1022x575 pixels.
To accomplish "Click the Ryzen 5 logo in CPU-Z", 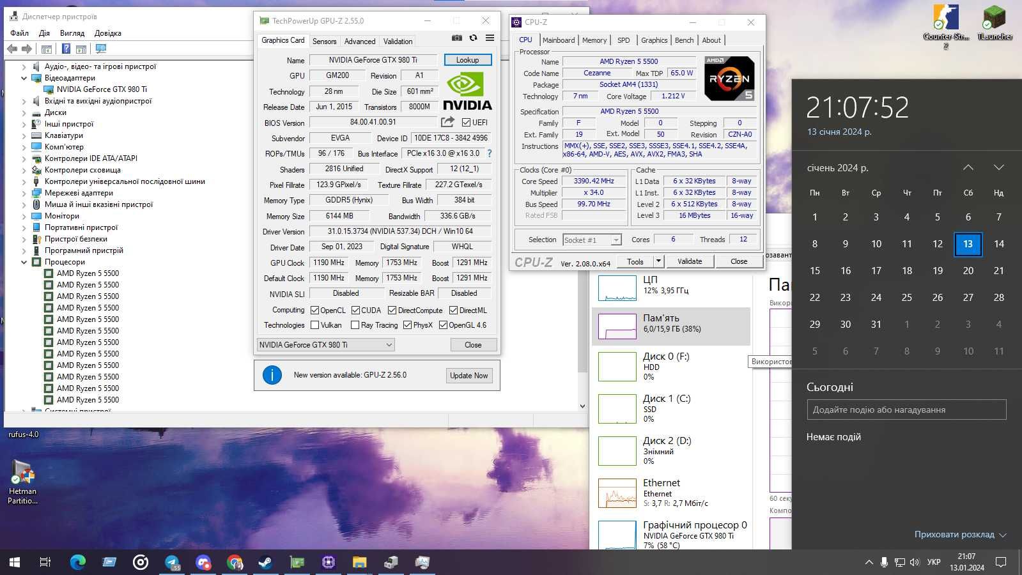I will tap(729, 79).
